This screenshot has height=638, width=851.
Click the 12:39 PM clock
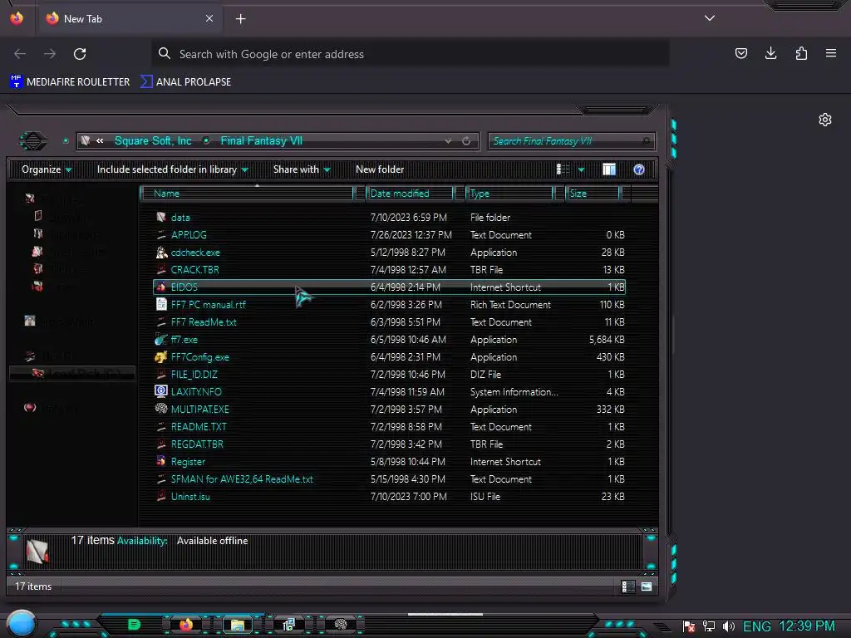tap(806, 626)
